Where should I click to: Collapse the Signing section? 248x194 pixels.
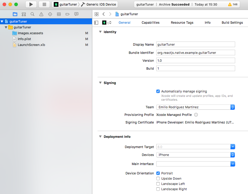point(100,83)
